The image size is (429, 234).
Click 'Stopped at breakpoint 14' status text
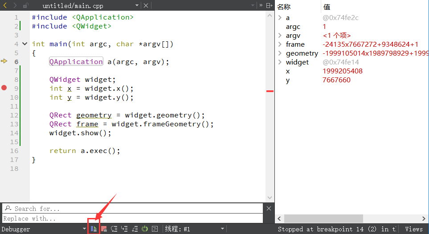[x=321, y=229]
